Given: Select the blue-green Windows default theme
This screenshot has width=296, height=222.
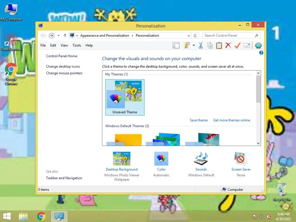Looking at the screenshot, I should tap(163, 139).
